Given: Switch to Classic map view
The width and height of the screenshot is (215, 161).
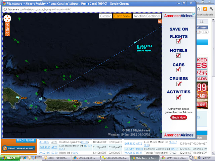Looking at the screenshot, I should (x=105, y=16).
